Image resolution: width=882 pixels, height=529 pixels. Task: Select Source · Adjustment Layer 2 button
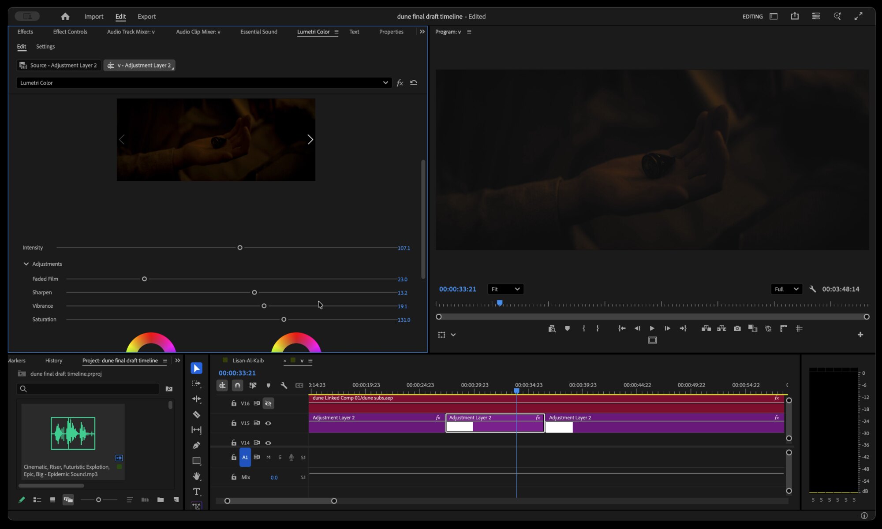tap(59, 65)
